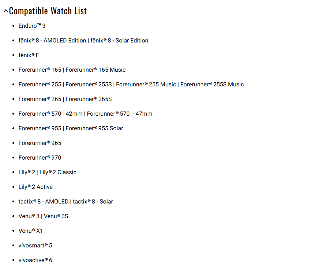Click Forerunner 955 Solar entry
This screenshot has height=269, width=322.
pos(94,128)
